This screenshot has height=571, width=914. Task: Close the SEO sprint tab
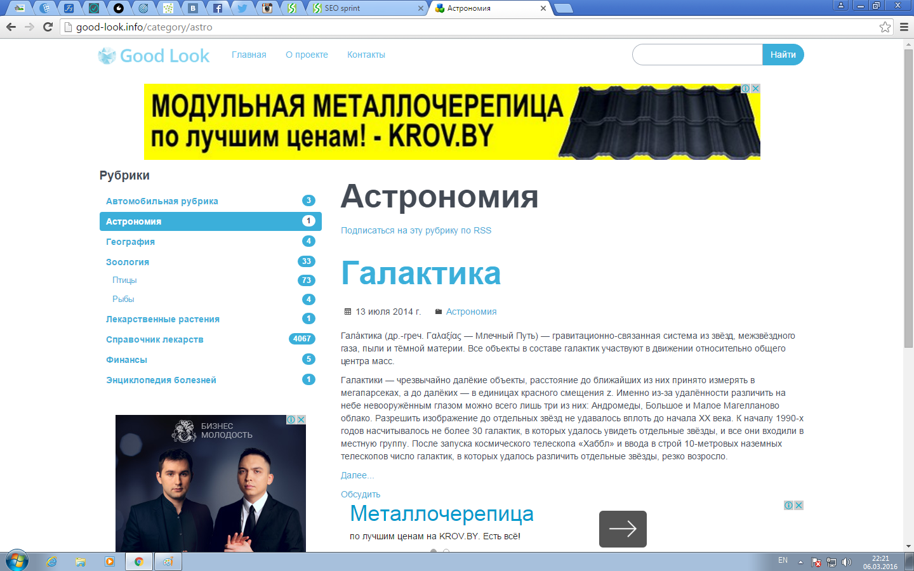[x=421, y=8]
